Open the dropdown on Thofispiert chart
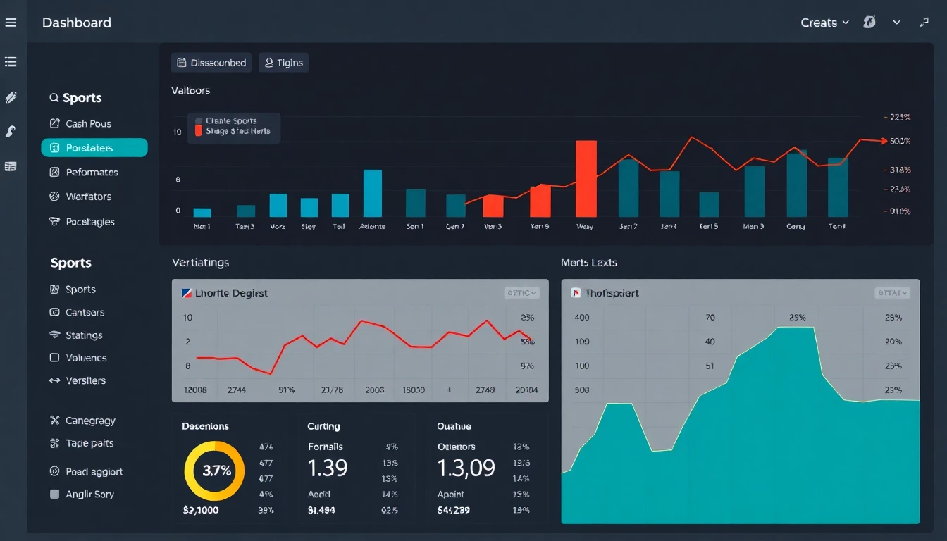This screenshot has width=947, height=541. [x=892, y=293]
